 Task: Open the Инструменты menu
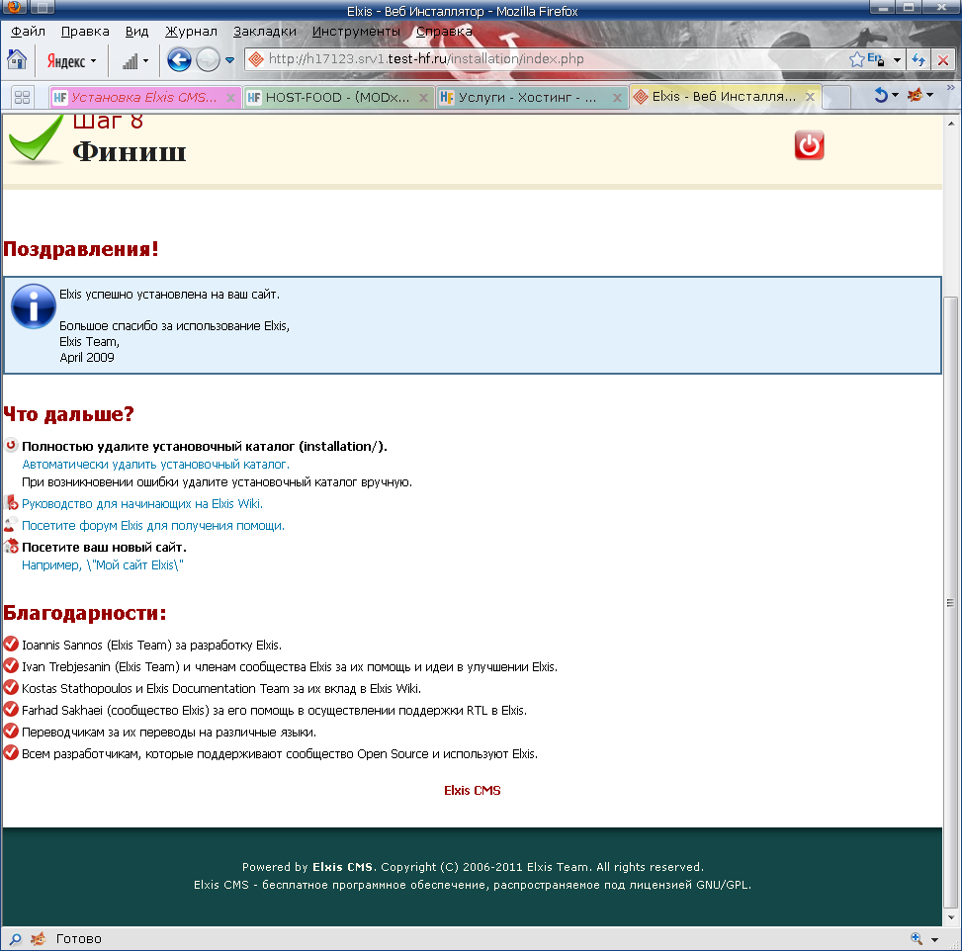click(x=356, y=32)
